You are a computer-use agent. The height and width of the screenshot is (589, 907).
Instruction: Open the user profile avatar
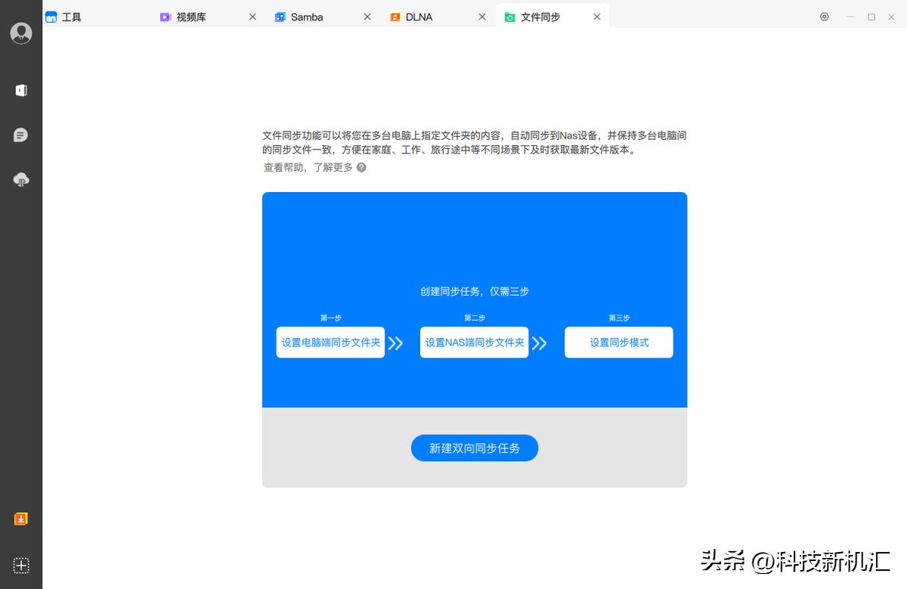(21, 33)
